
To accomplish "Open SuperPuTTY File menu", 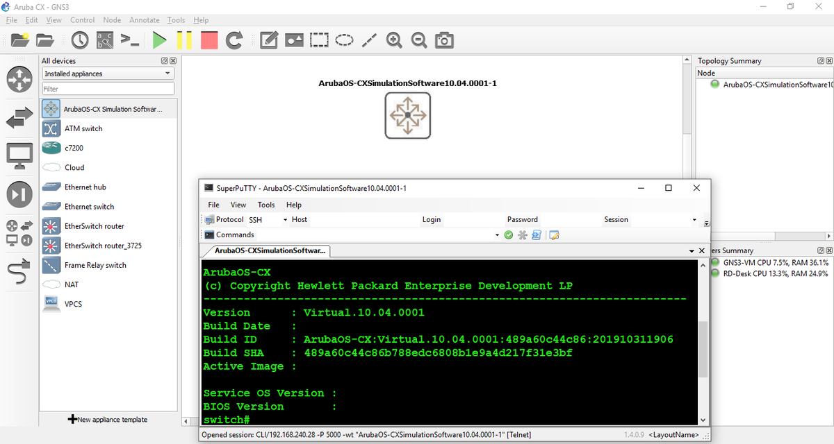I will tap(214, 205).
